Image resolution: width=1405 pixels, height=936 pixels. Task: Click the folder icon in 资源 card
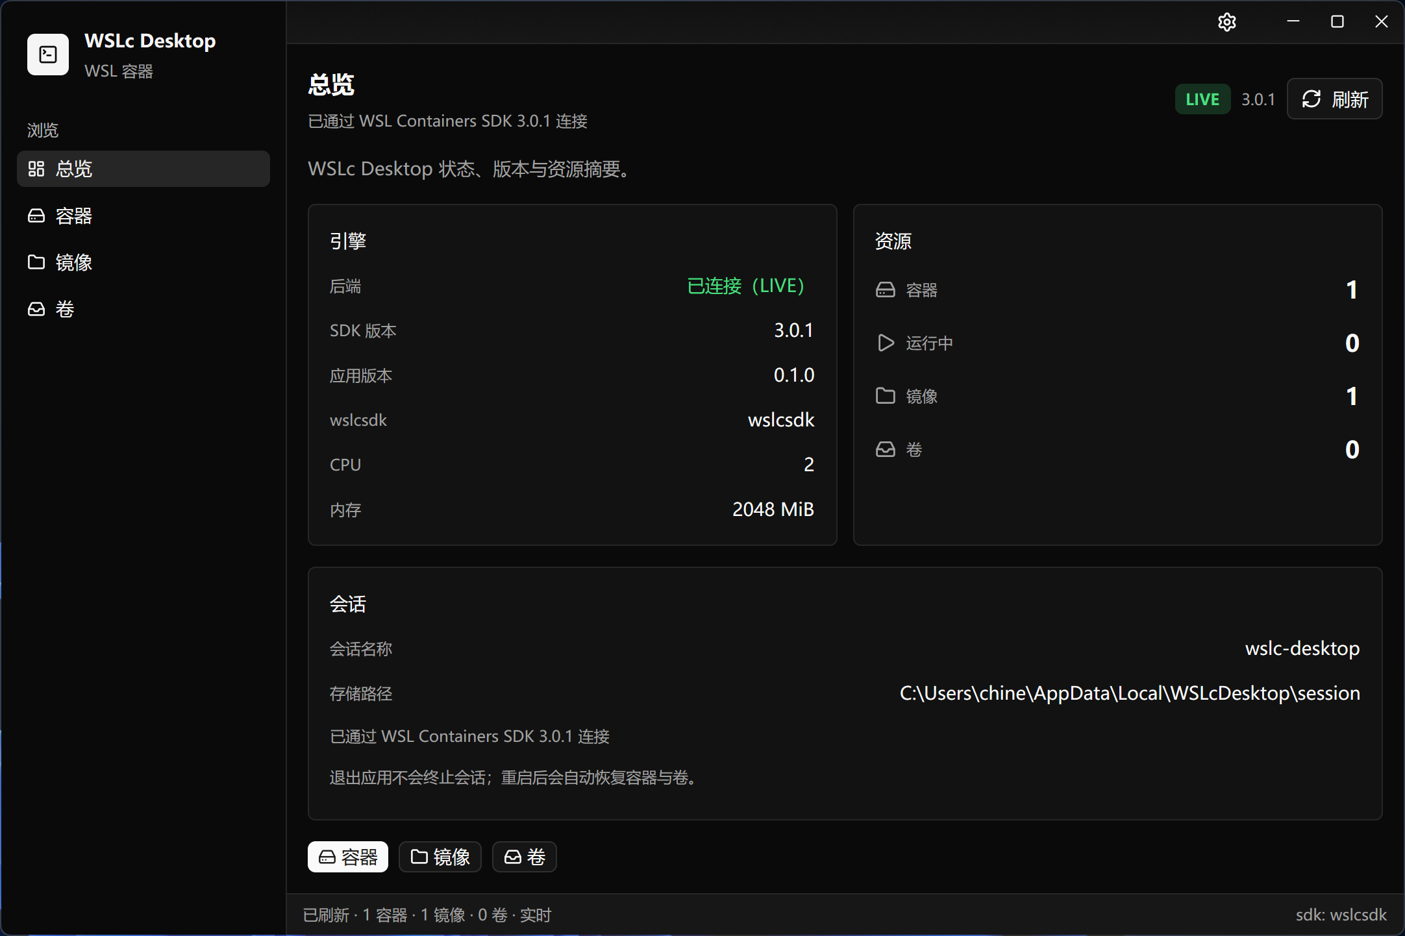pos(886,396)
